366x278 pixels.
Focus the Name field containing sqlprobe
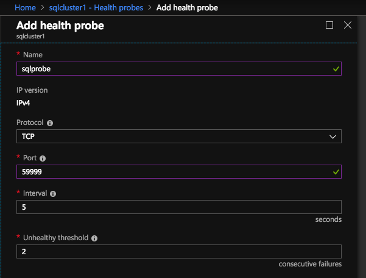[x=171, y=69]
